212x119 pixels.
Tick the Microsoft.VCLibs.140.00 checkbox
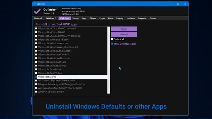pyautogui.click(x=36, y=32)
